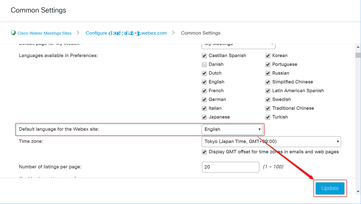Click the Common Settings breadcrumb text

201,33
